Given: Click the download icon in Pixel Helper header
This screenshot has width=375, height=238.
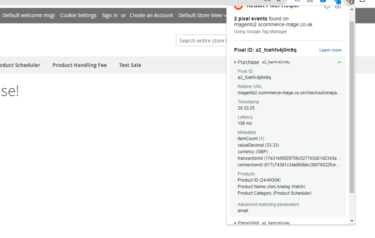Looking at the screenshot, I should pos(338,5).
